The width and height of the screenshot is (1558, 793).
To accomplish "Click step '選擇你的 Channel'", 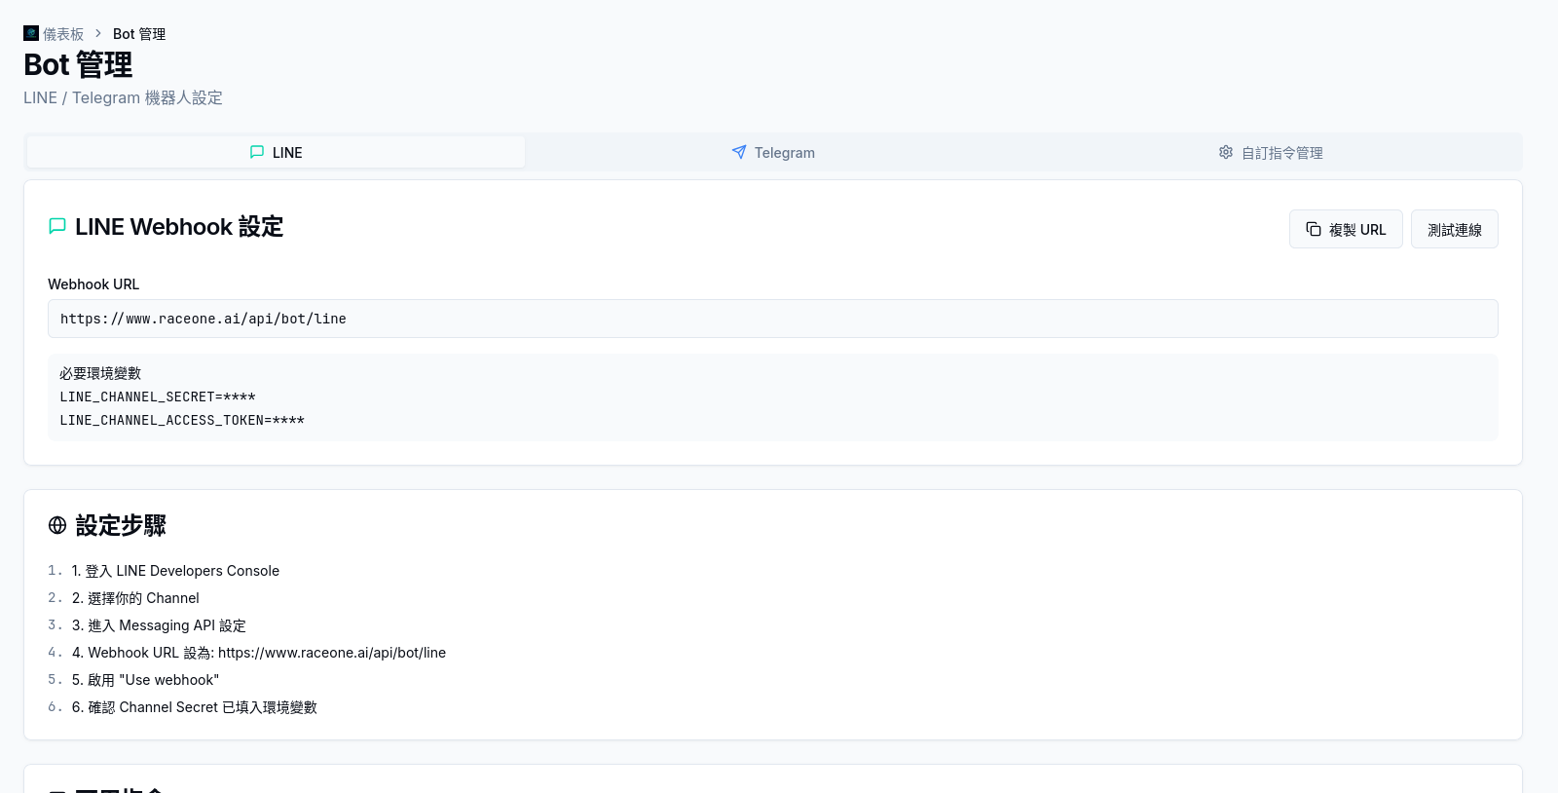I will coord(135,598).
